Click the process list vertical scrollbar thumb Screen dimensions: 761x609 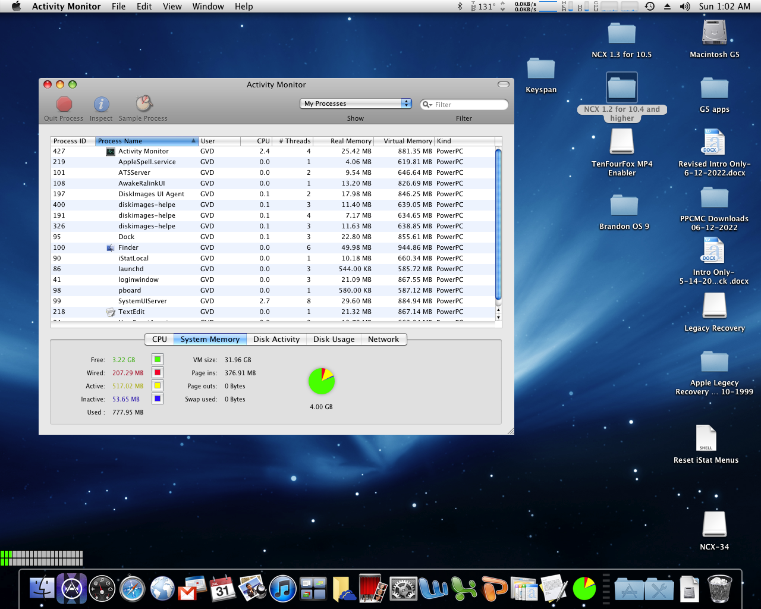pos(498,225)
